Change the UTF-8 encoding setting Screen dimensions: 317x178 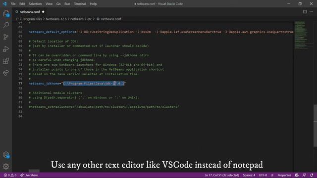click(x=263, y=175)
